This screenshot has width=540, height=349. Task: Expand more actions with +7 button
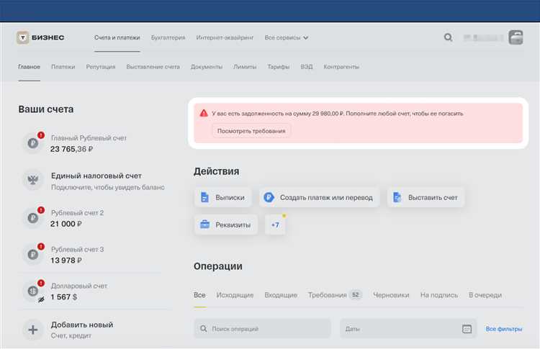coord(275,225)
